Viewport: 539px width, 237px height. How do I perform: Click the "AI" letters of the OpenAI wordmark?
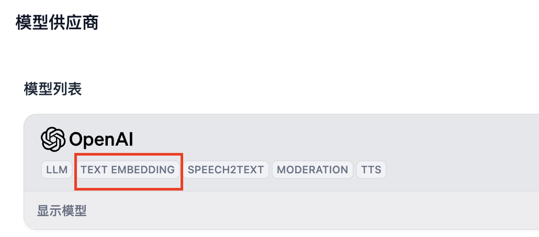click(123, 139)
